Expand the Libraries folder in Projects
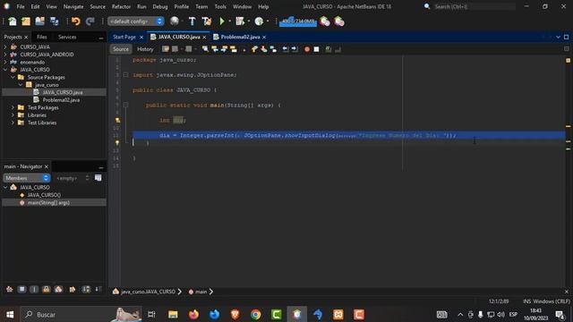 tap(13, 115)
